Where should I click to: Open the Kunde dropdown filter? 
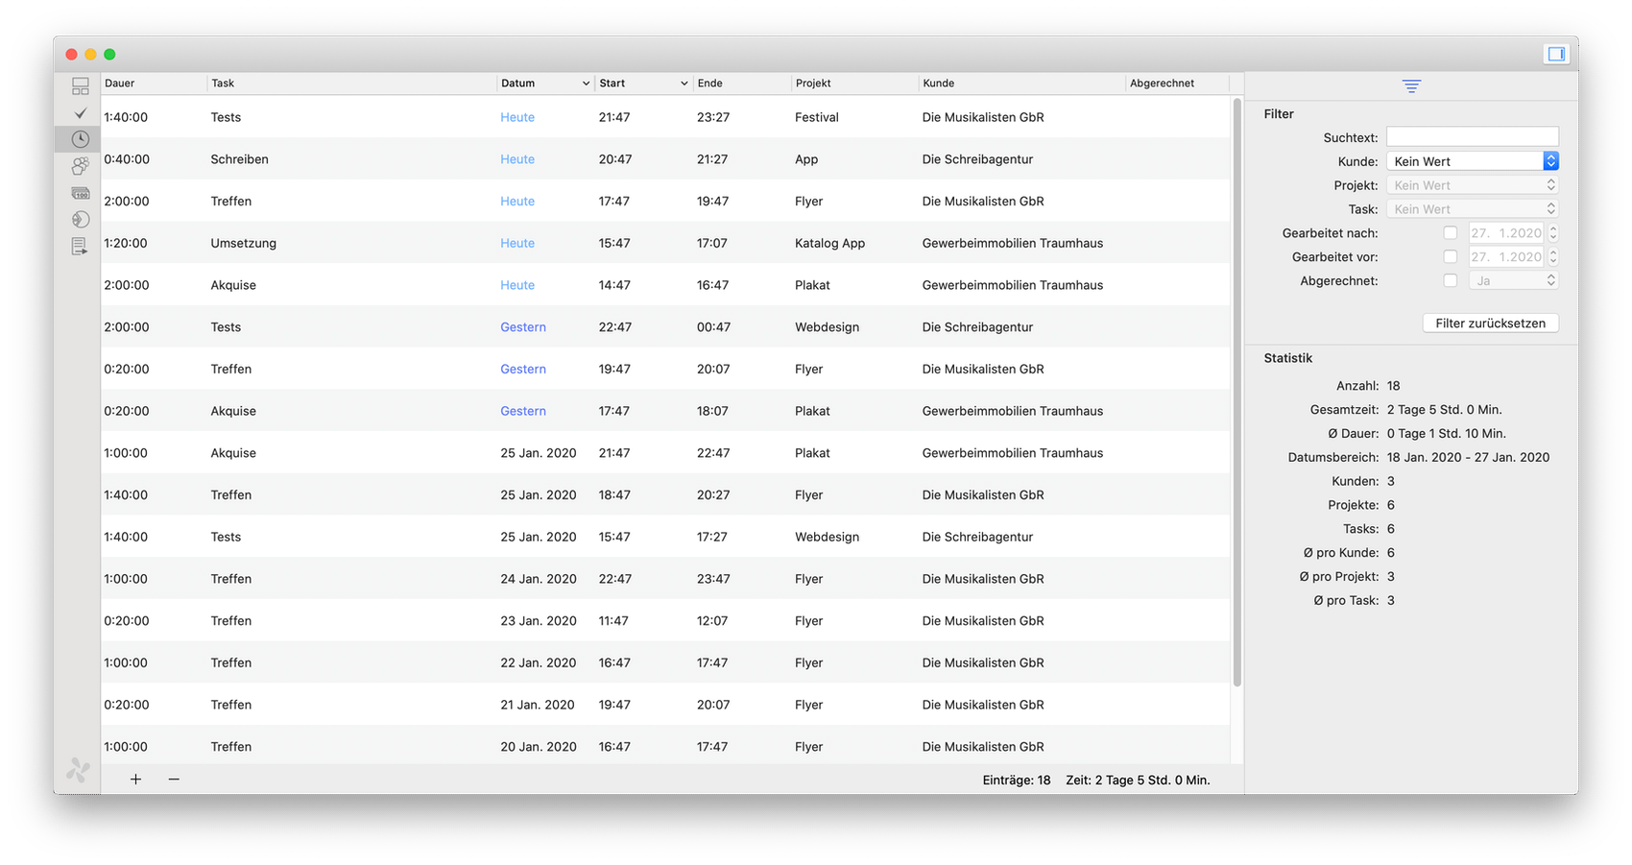(x=1473, y=161)
